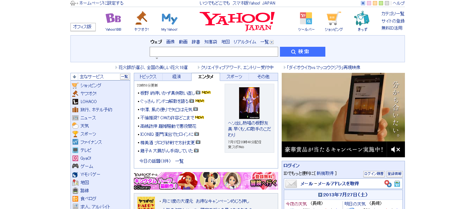This screenshot has width=475, height=209.
Task: Choose the 画像 search tab
Action: (170, 42)
